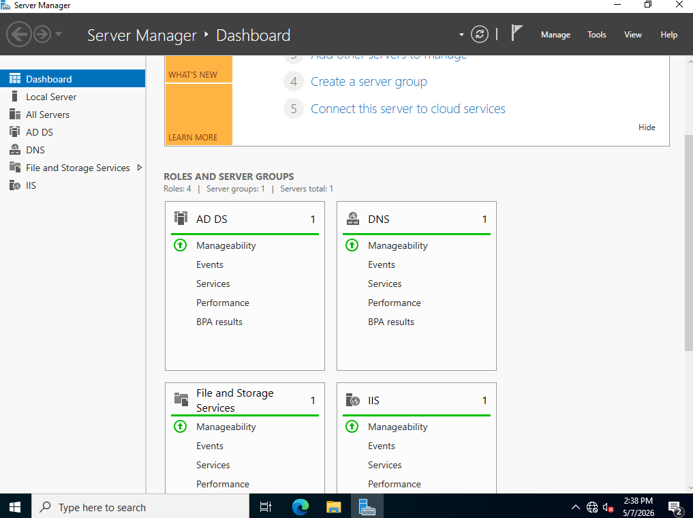
Task: Select All Servers in the sidebar
Action: 72,115
